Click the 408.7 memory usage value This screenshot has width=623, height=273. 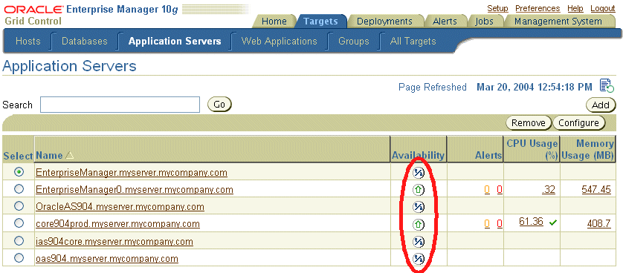click(x=599, y=224)
